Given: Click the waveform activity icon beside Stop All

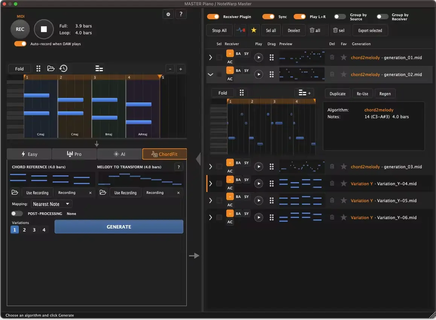Looking at the screenshot, I should coord(241,30).
